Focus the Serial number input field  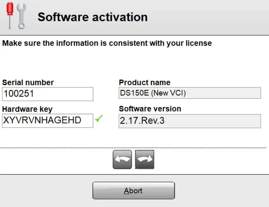47,94
